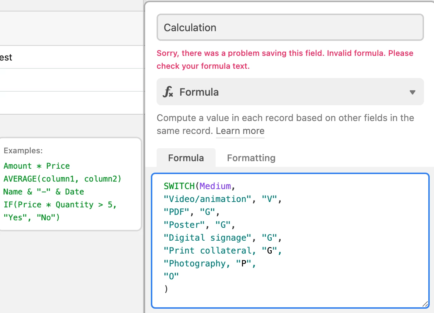Grab the formula editor resize handle
This screenshot has width=434, height=313.
click(x=425, y=304)
